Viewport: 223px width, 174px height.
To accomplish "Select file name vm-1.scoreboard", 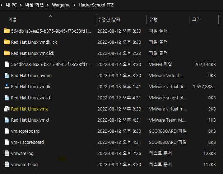I will tap(27, 142).
